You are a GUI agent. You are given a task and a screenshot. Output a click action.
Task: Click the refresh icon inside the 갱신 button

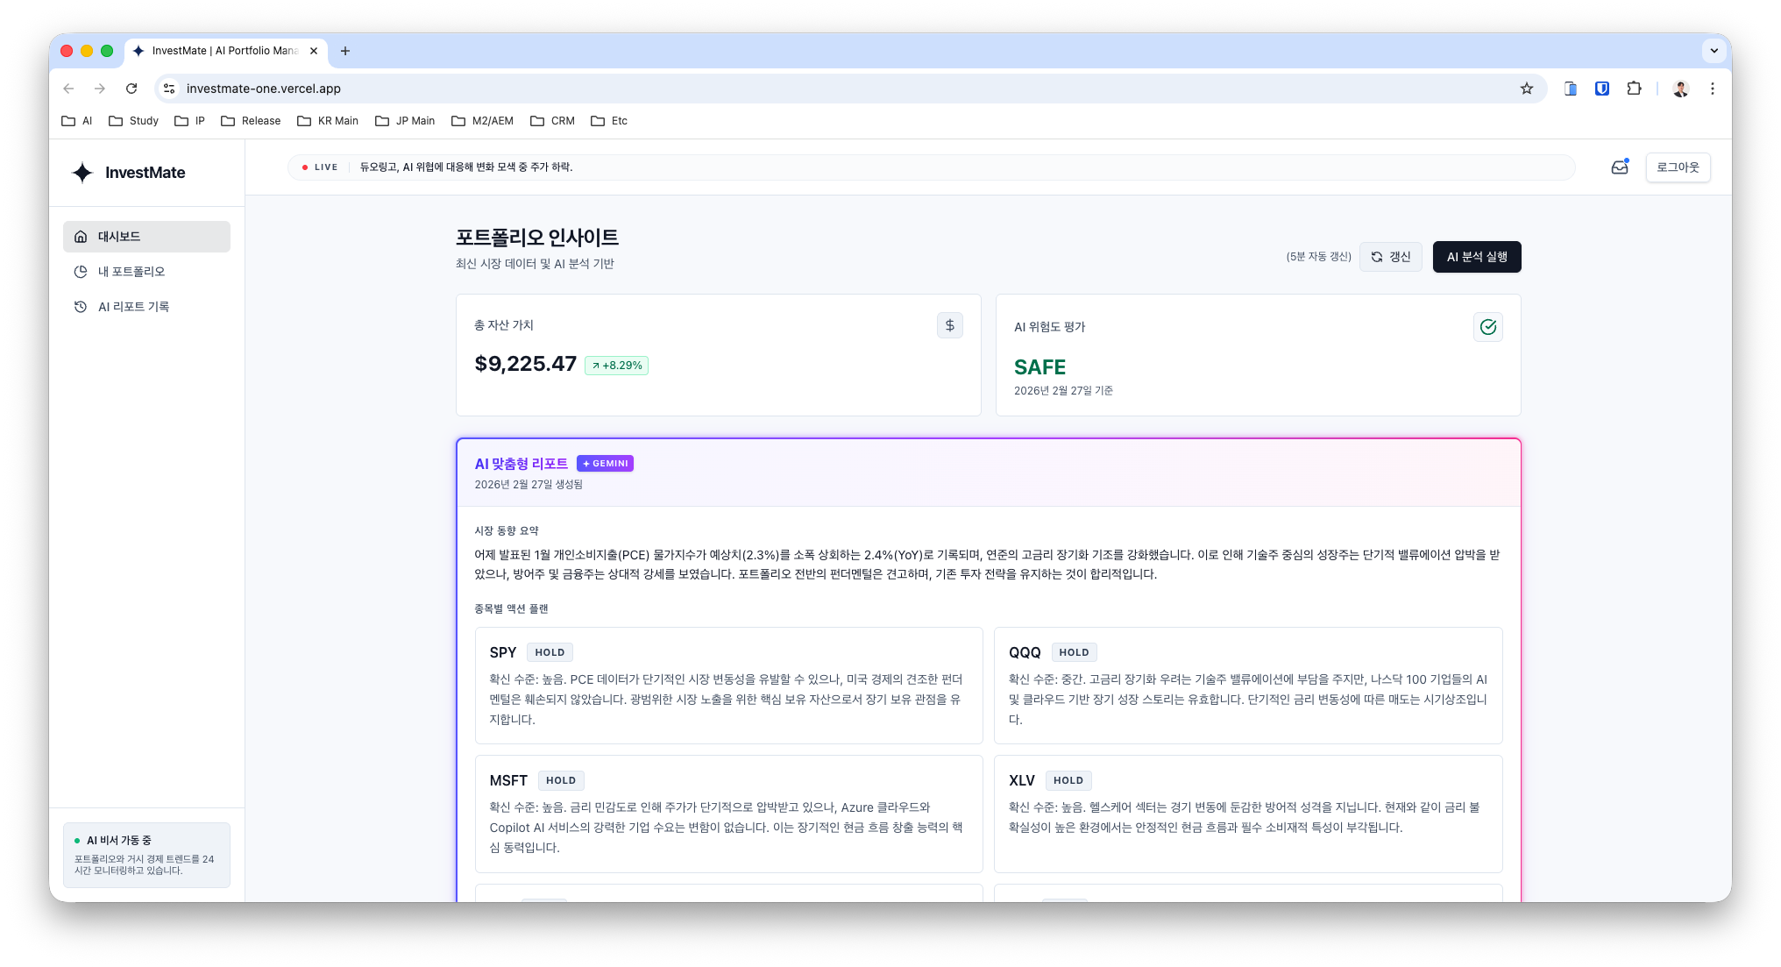click(x=1376, y=257)
